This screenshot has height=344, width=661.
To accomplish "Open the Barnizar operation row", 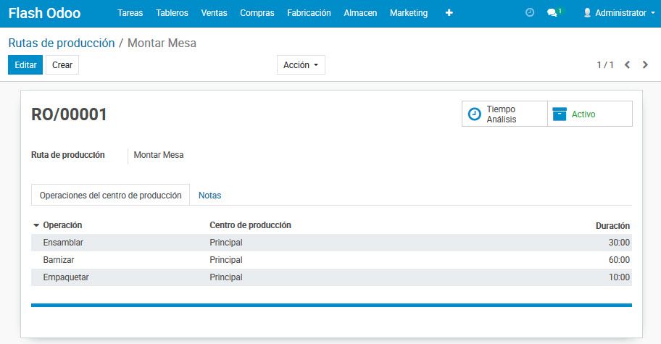I will [59, 260].
